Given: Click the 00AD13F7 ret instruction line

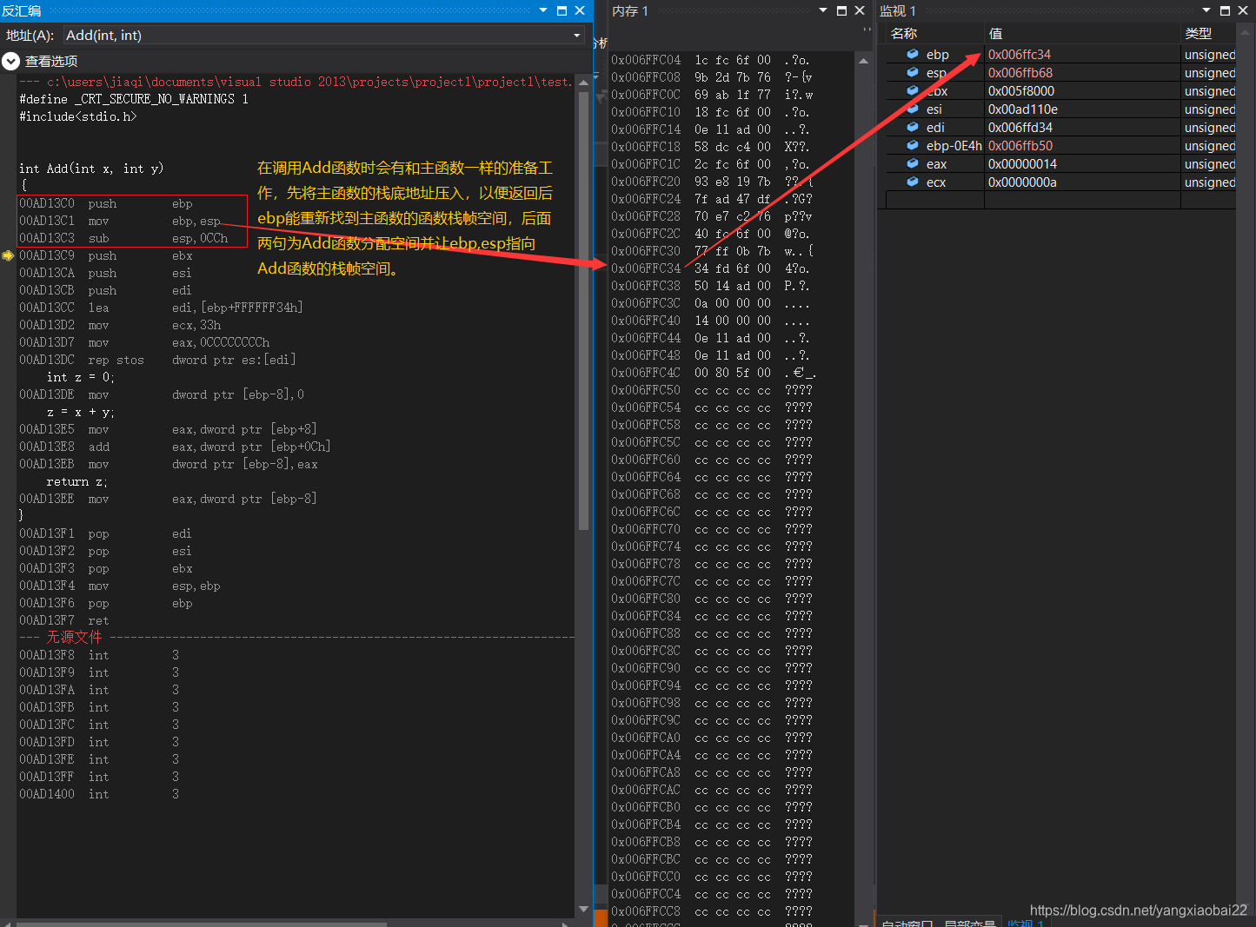Looking at the screenshot, I should pos(64,620).
